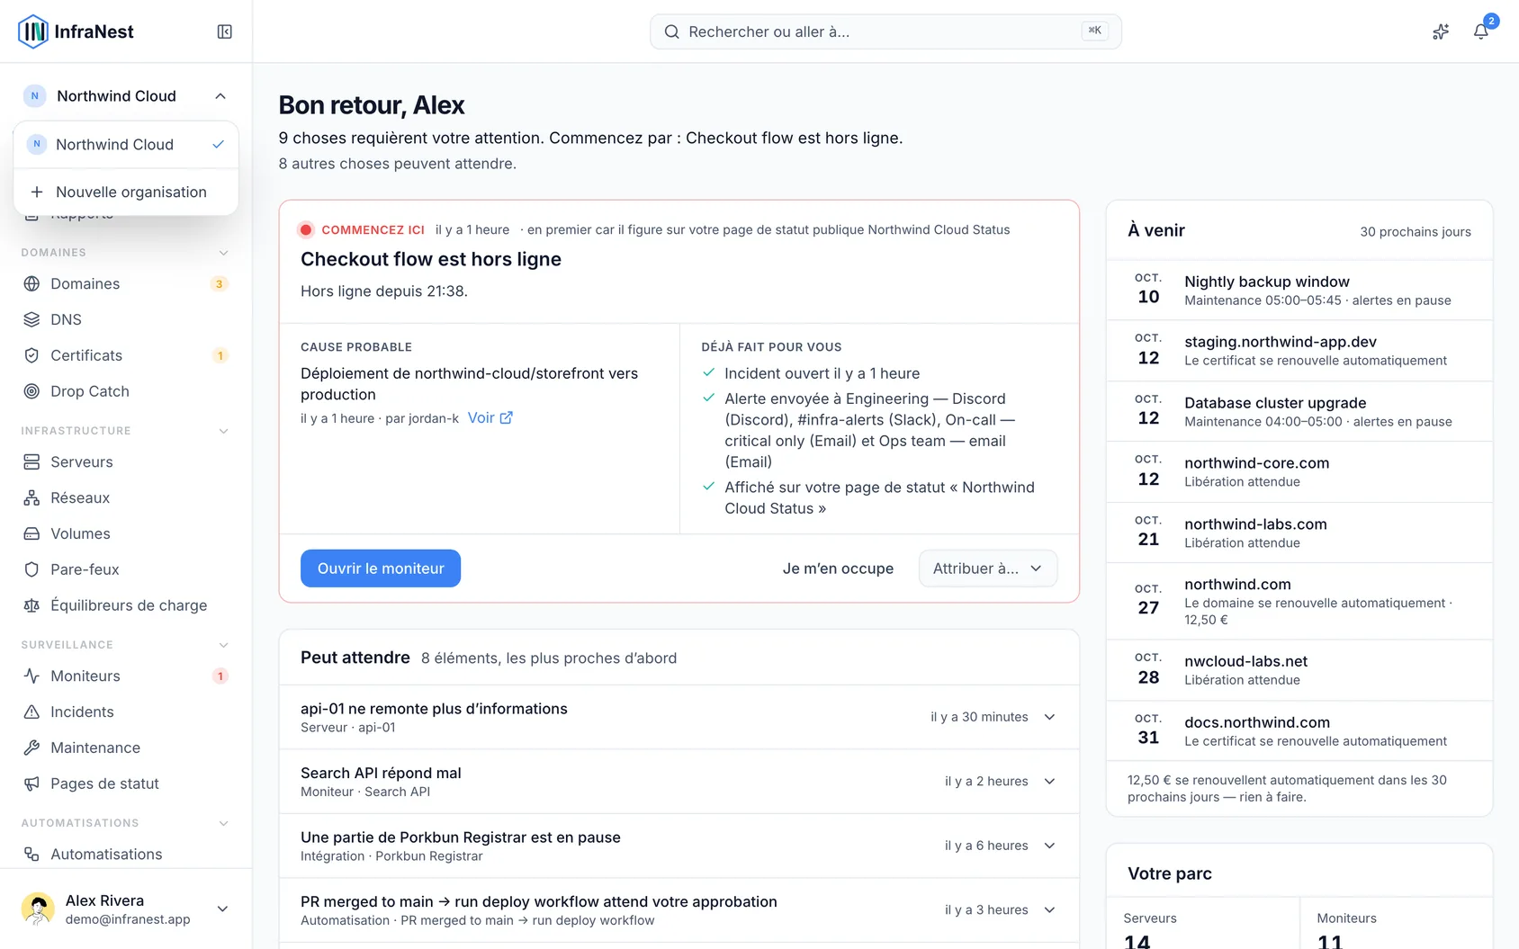The height and width of the screenshot is (949, 1519).
Task: Open the Attribuer à dropdown
Action: click(x=987, y=569)
